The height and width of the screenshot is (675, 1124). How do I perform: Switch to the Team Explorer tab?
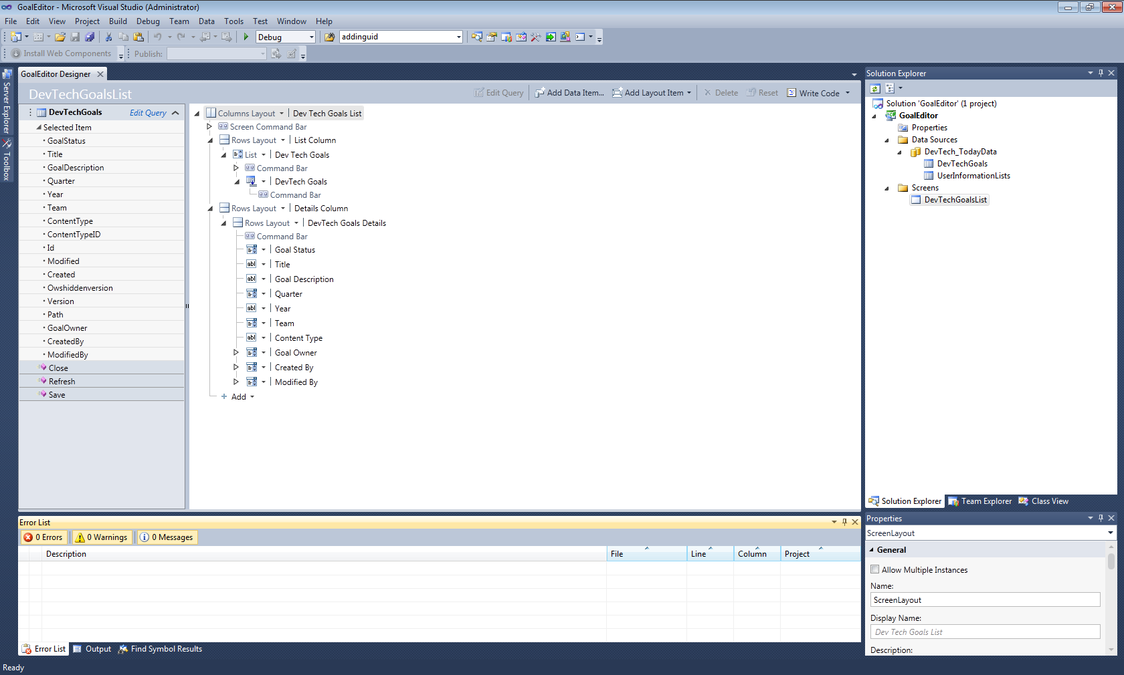click(x=981, y=501)
